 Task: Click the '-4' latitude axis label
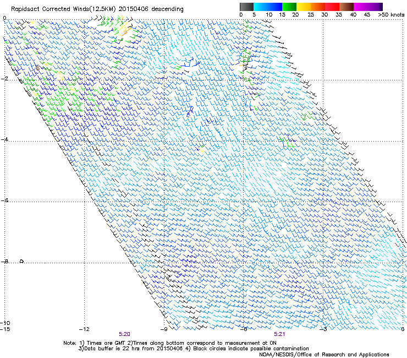(x=4, y=139)
